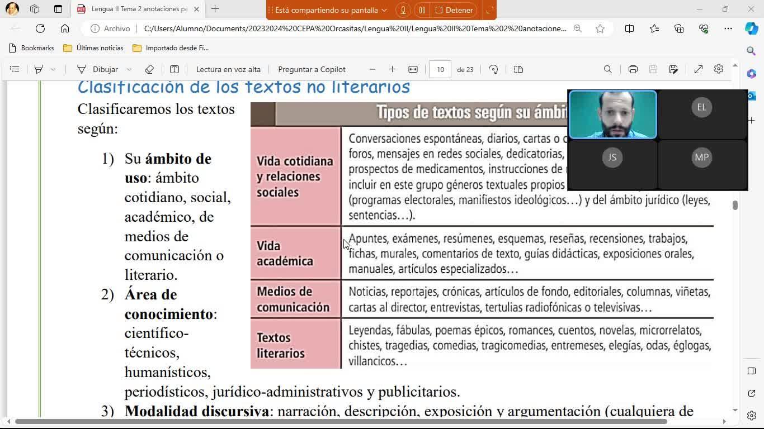764x429 pixels.
Task: Save a copy of the PDF
Action: [673, 69]
